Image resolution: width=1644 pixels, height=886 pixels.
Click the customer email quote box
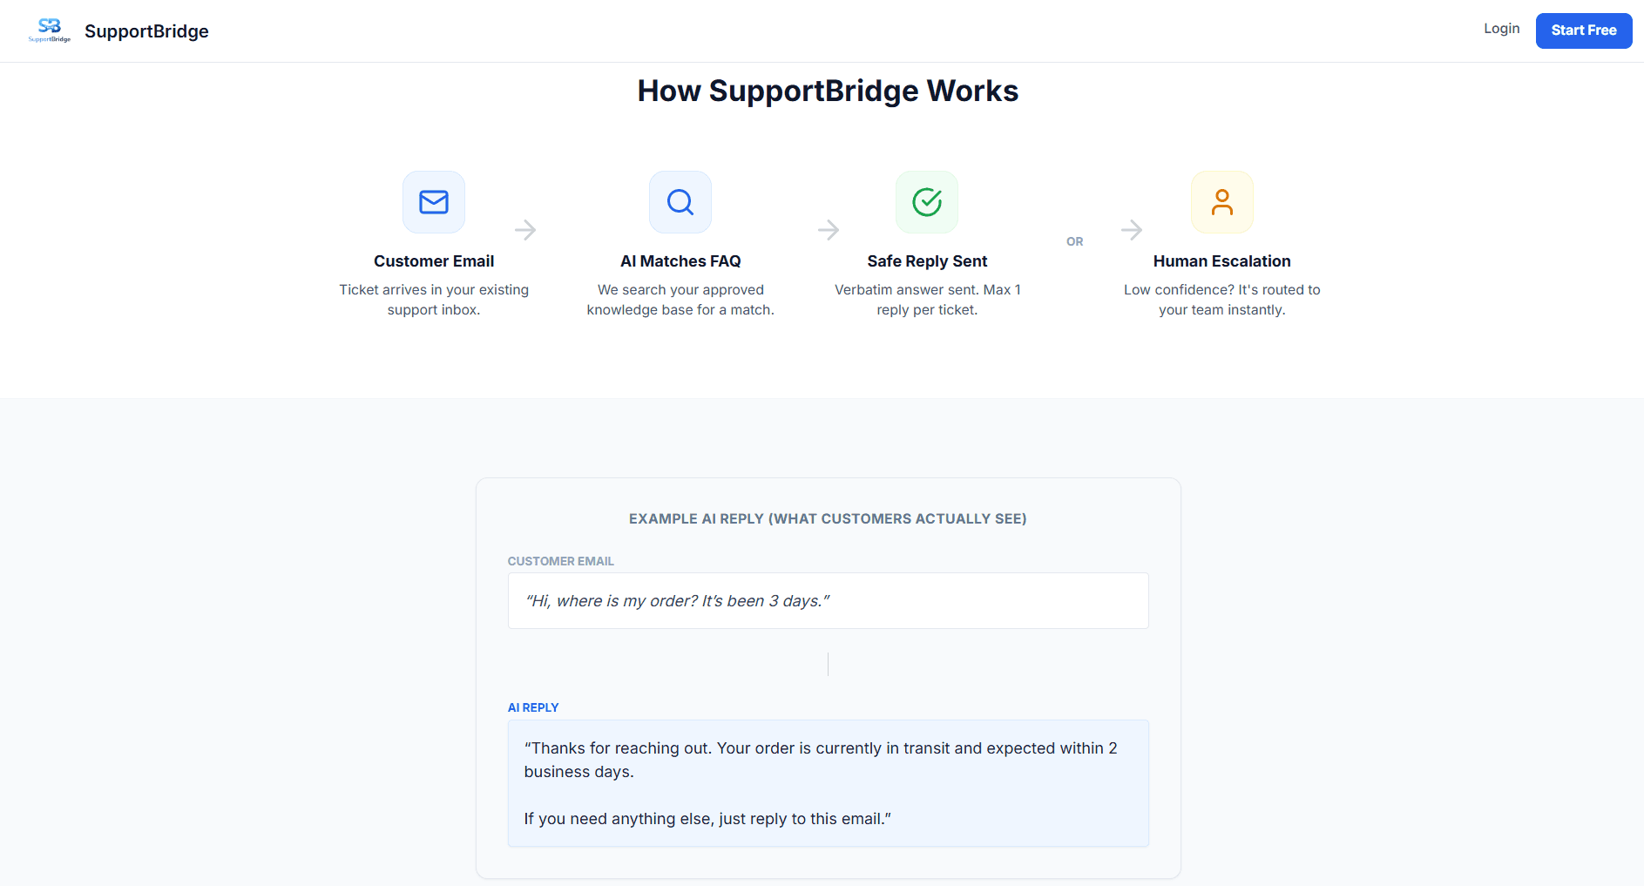click(x=828, y=600)
